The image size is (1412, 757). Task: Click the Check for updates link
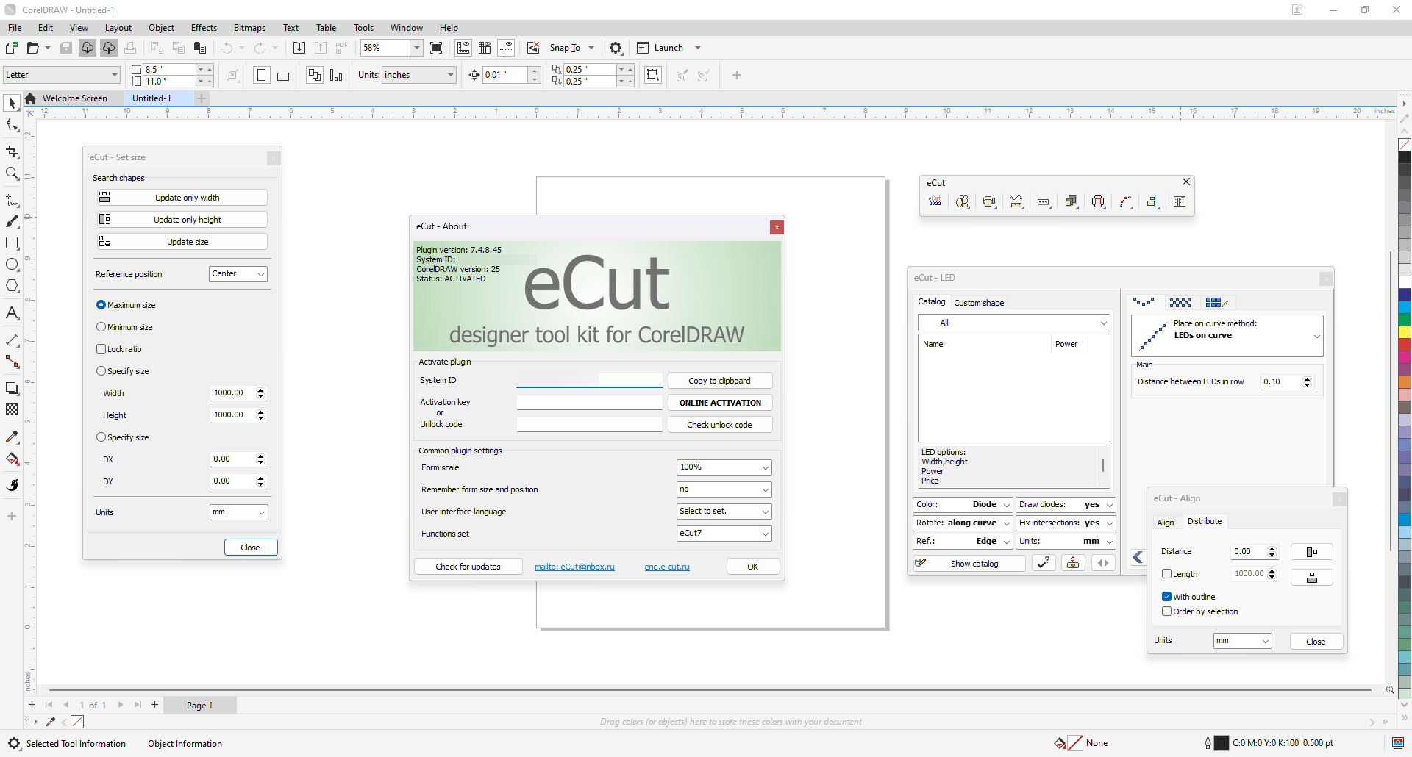468,566
